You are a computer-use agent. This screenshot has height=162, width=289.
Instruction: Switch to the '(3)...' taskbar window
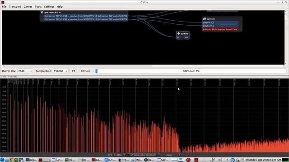[x=84, y=160]
